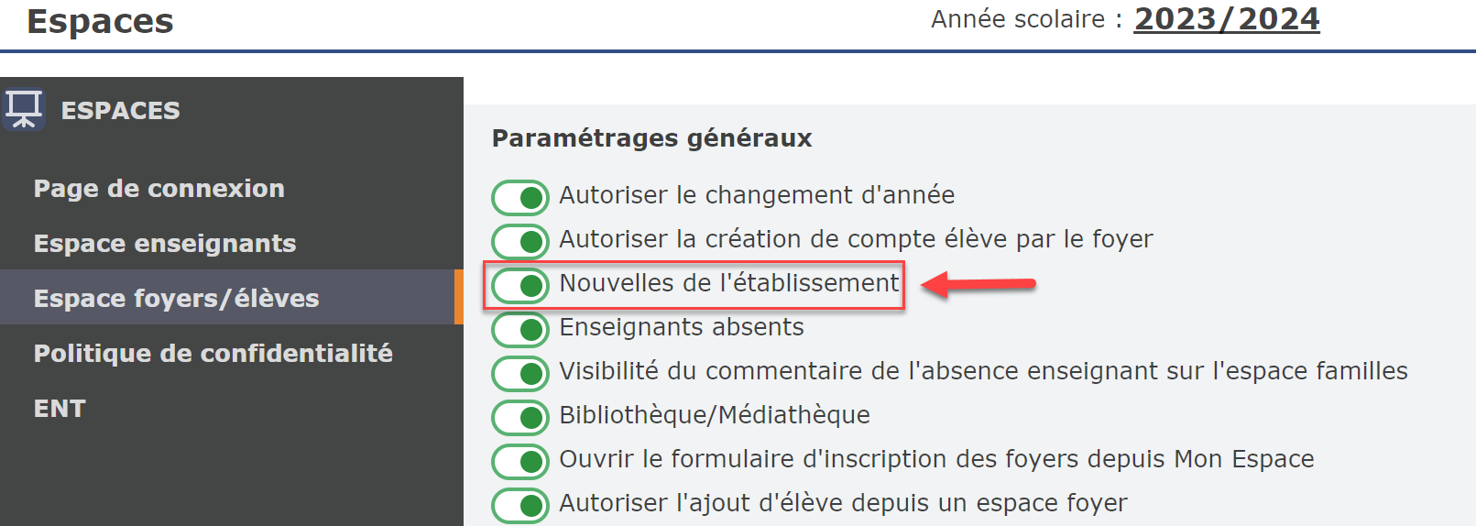This screenshot has height=526, width=1476.
Task: Toggle Visibilité du commentaire de l'absence enseignant
Action: click(520, 373)
